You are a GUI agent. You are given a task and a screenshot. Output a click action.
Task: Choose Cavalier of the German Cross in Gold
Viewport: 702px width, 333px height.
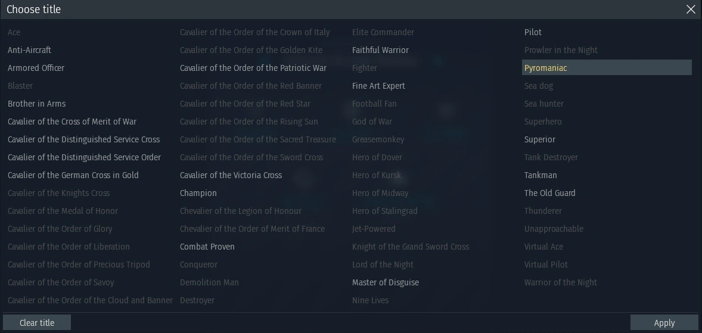coord(73,175)
